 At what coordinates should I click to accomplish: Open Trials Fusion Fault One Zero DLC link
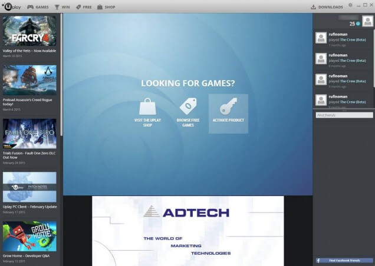(x=29, y=155)
